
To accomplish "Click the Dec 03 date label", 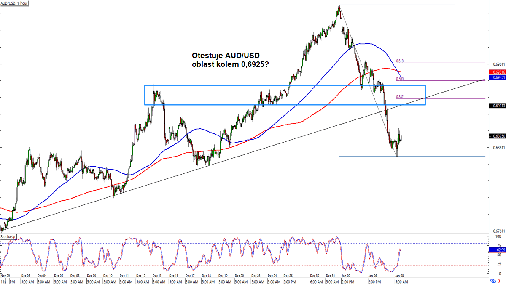I will coord(25,275).
